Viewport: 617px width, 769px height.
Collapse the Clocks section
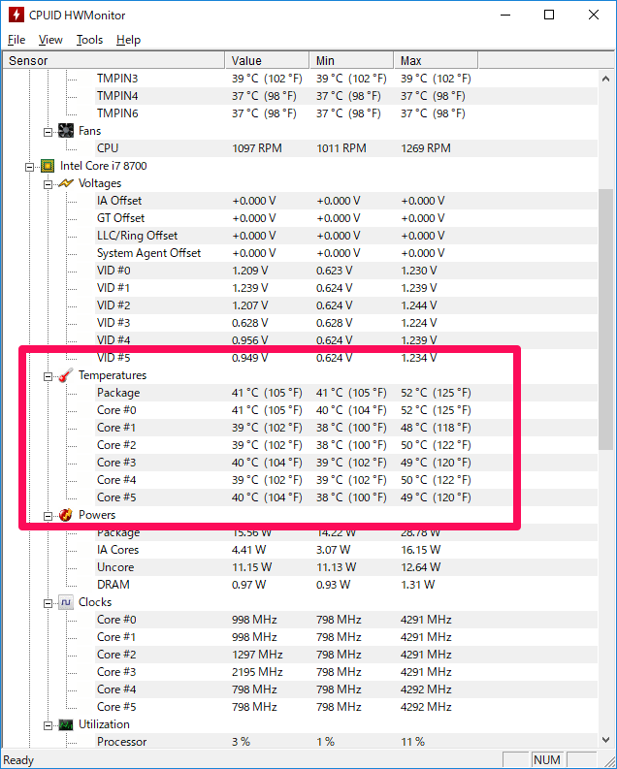coord(48,603)
